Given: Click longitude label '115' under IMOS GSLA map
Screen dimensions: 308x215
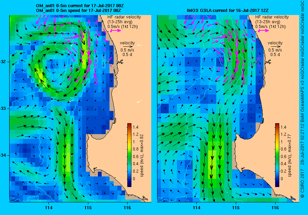Looking at the screenshot, I should (x=236, y=208).
